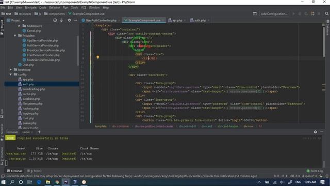The image size is (330, 186).
Task: Hide the Project panel with minus icon
Action: [76, 20]
